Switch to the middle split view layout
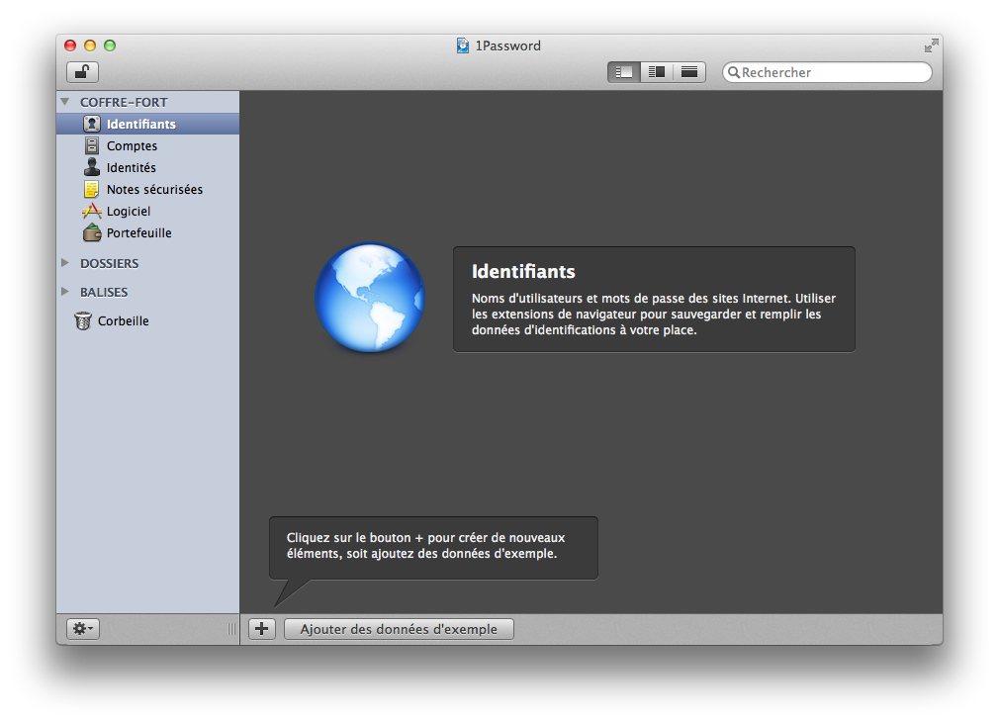This screenshot has width=999, height=723. (x=657, y=72)
